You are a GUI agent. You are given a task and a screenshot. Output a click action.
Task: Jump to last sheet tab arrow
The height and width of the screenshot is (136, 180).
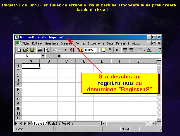coord(29,123)
